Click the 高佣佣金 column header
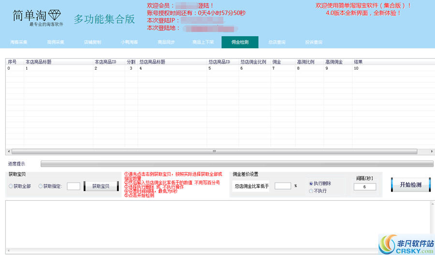Image resolution: width=435 pixels, height=255 pixels. [x=338, y=61]
